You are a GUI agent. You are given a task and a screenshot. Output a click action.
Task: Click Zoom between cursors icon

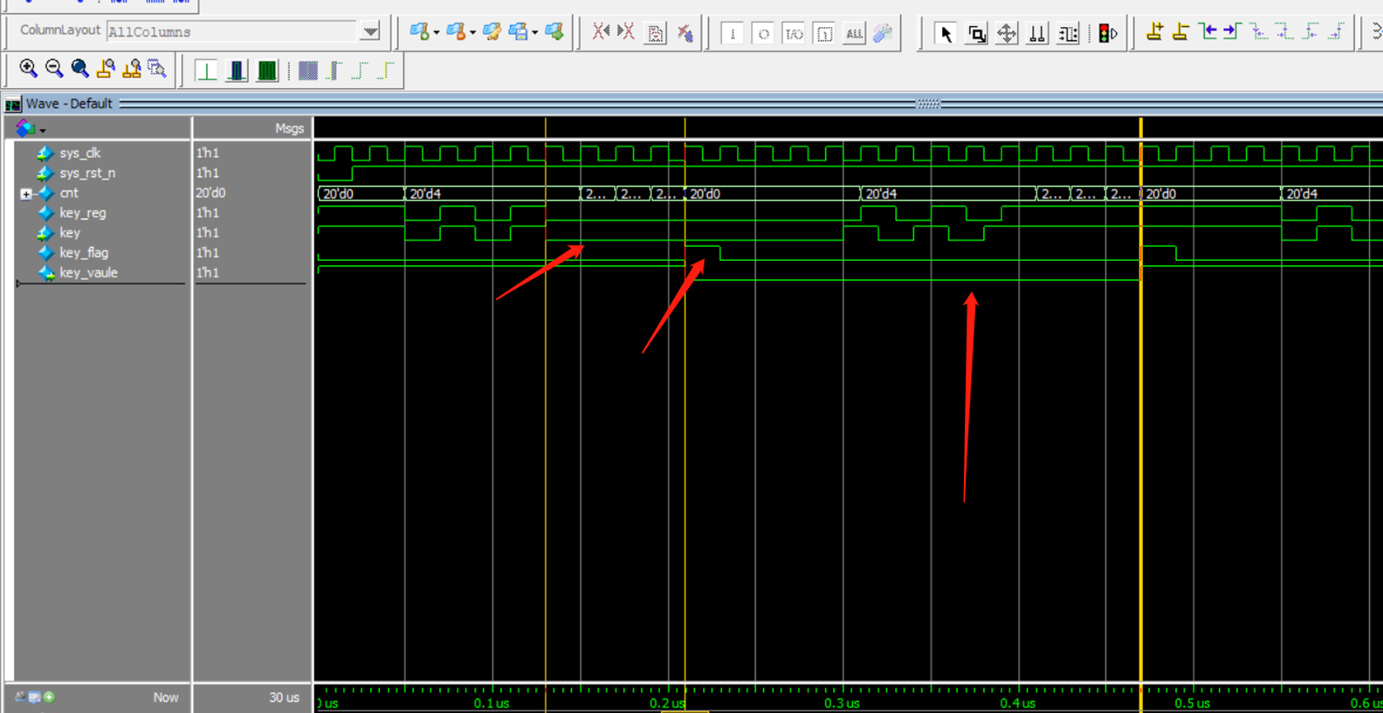[131, 69]
